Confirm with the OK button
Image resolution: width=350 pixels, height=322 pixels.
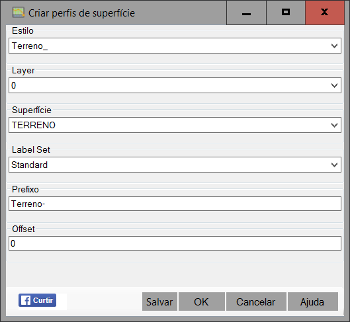click(x=202, y=302)
